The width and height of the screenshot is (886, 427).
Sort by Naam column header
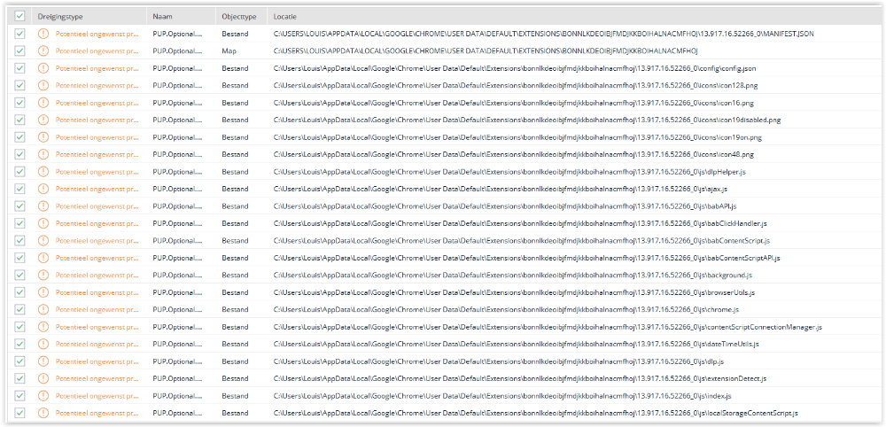162,17
